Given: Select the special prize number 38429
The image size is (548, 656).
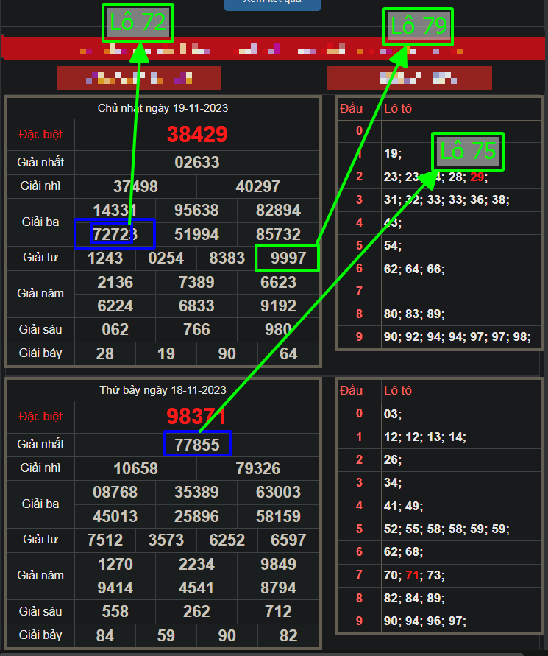Looking at the screenshot, I should pos(197,134).
